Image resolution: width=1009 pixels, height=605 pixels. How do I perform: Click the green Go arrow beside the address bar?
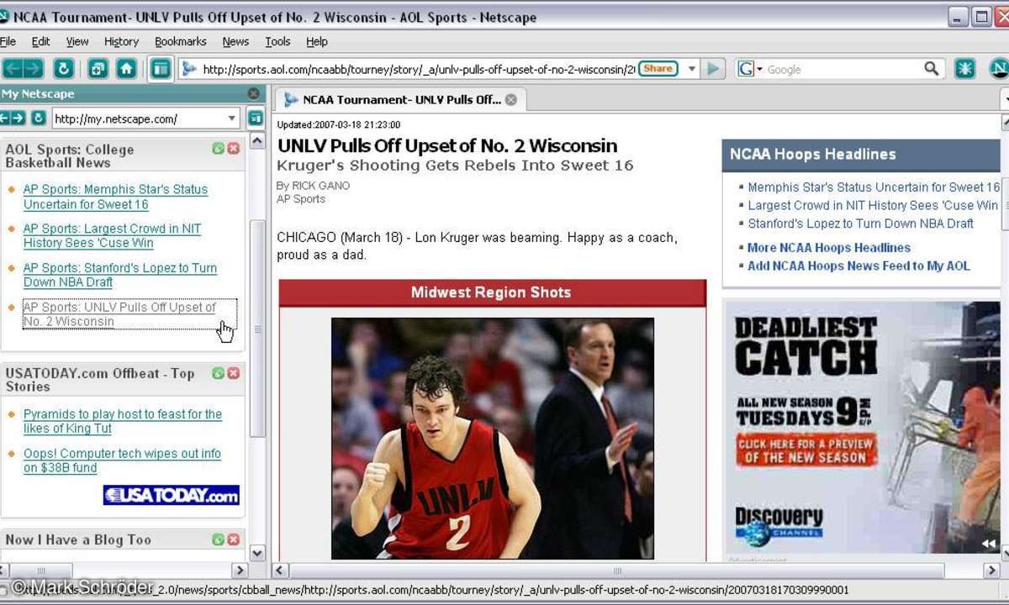713,69
